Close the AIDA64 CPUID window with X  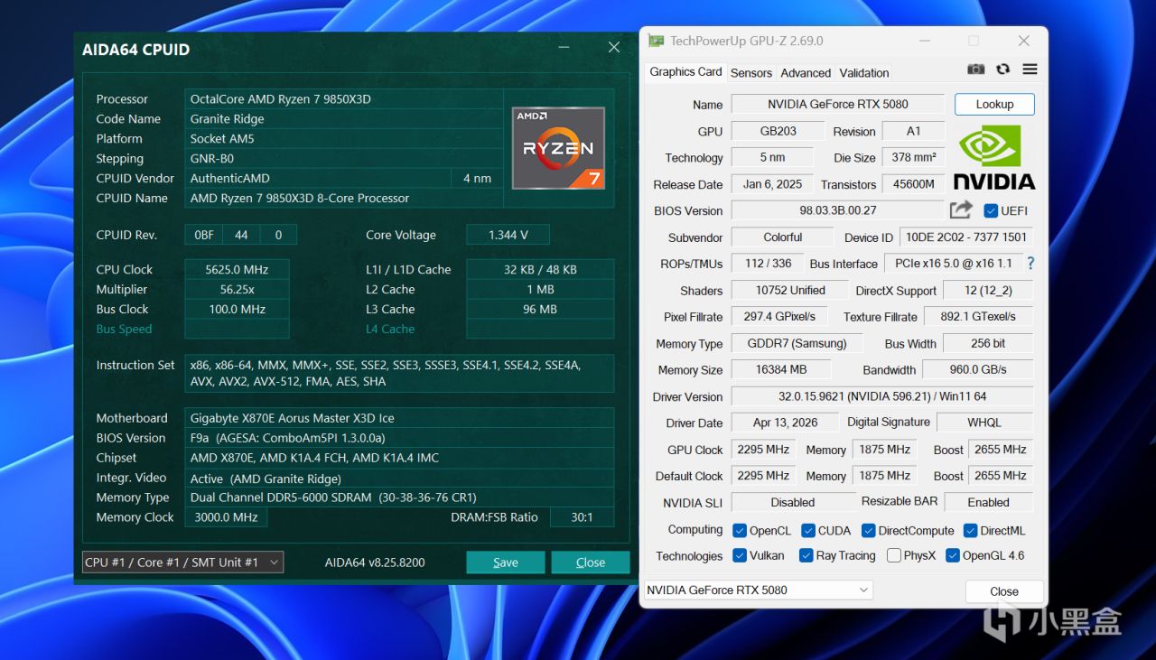pos(614,47)
